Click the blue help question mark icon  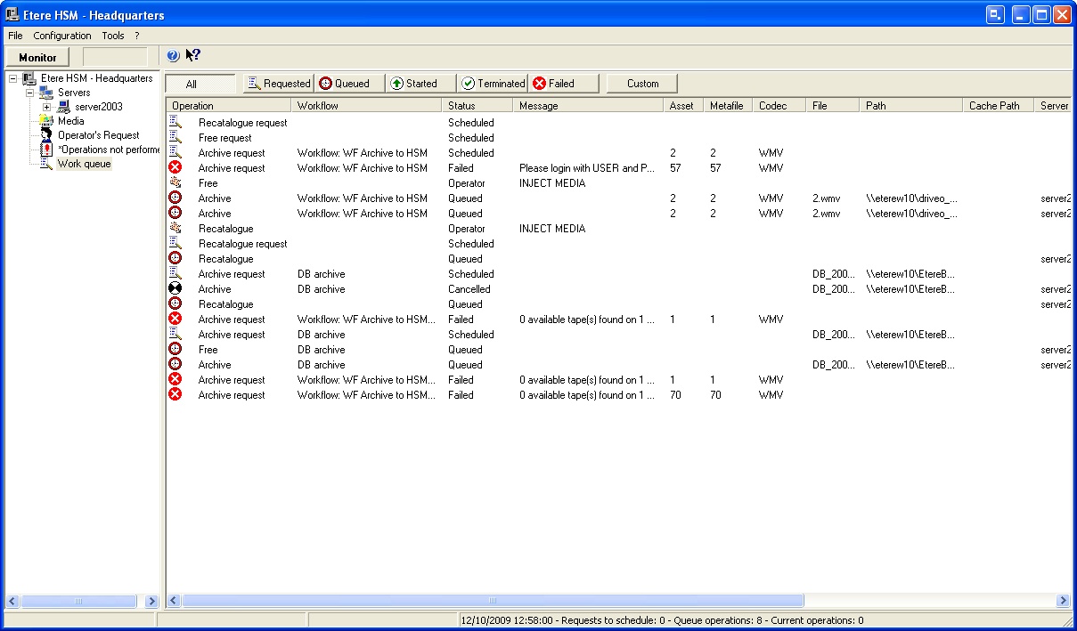pyautogui.click(x=173, y=56)
